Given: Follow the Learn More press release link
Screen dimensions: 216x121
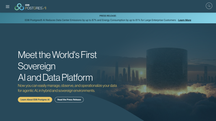Looking at the screenshot, I should (x=184, y=20).
